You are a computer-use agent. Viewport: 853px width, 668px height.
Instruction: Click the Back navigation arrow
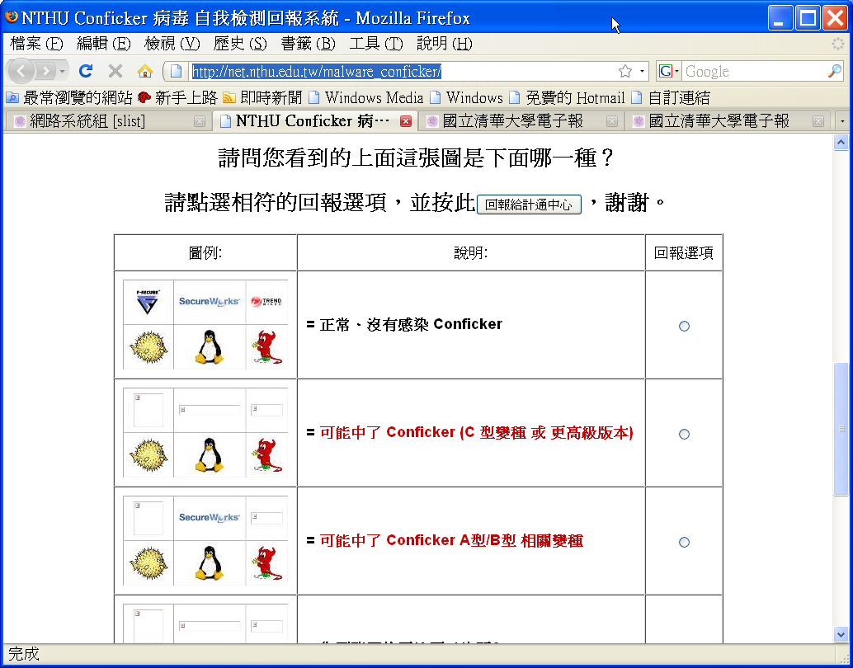[x=21, y=71]
